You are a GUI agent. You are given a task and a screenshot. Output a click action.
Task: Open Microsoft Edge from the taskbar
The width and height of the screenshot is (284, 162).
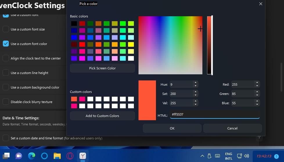tap(32, 156)
